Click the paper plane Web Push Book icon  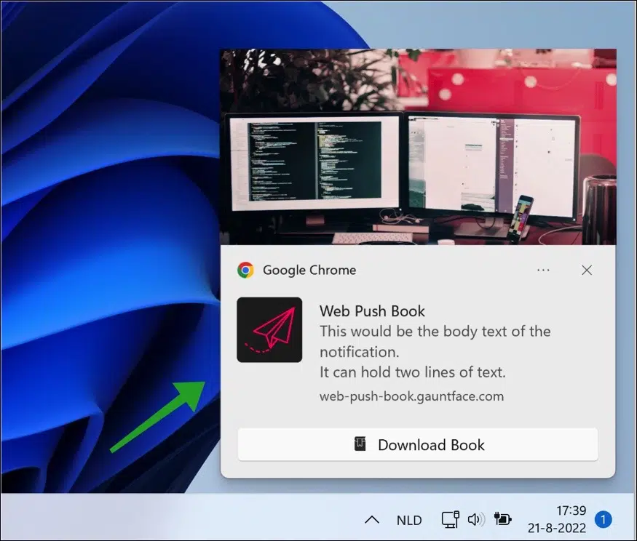click(x=269, y=329)
